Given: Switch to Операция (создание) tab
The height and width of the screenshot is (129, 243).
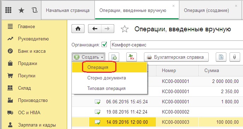Looking at the screenshot, I should click(x=207, y=10).
